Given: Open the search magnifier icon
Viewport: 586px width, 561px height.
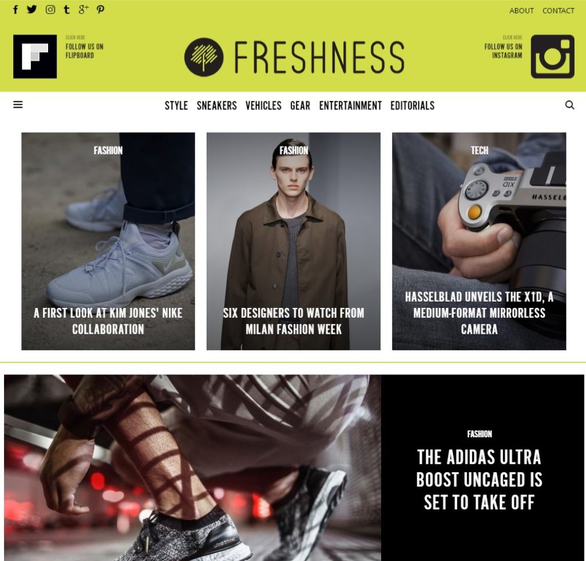Looking at the screenshot, I should pos(569,105).
